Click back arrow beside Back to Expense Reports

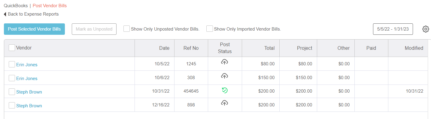click(x=5, y=14)
